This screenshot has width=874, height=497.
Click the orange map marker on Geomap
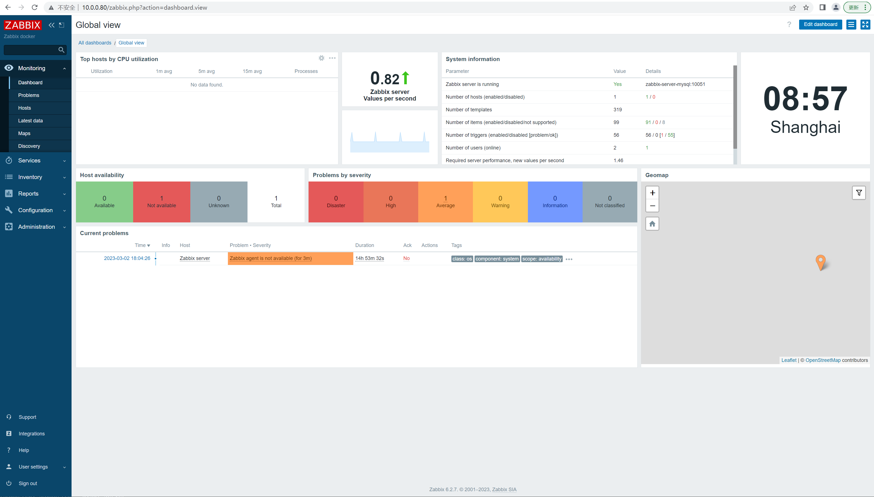pos(820,262)
